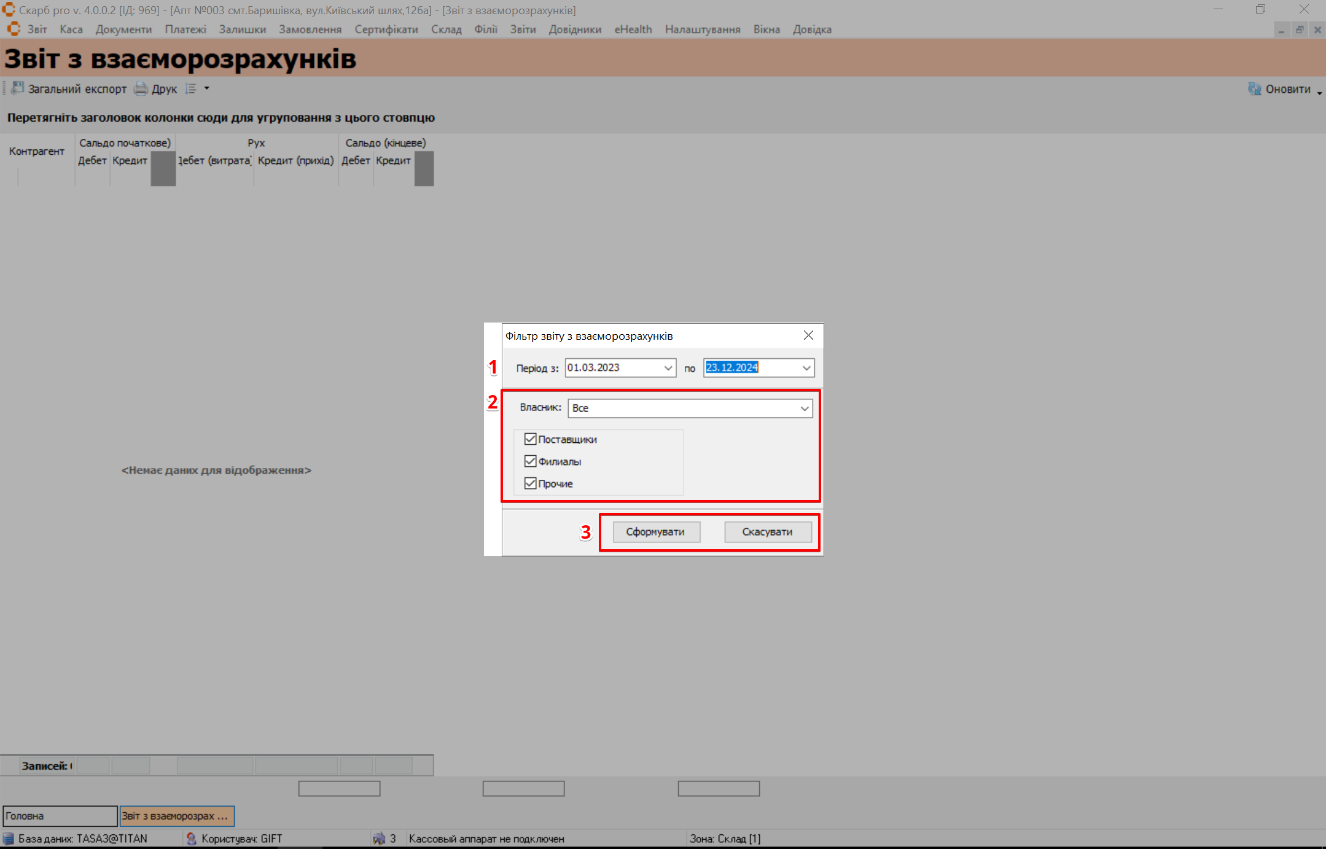Viewport: 1326px width, 849px height.
Task: Open the Залишки menu
Action: (x=243, y=29)
